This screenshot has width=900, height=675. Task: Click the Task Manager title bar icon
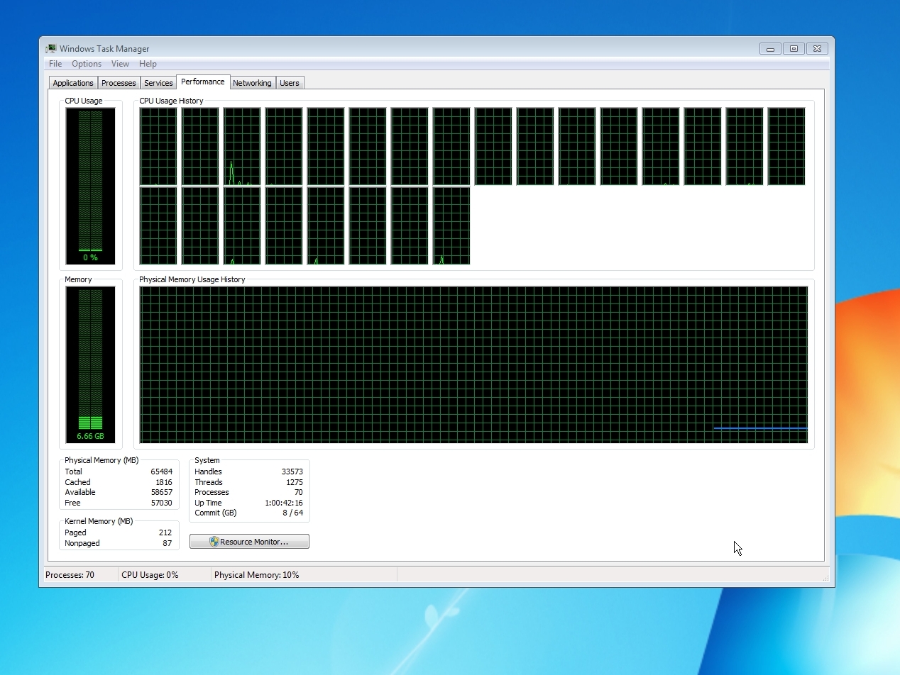pyautogui.click(x=51, y=49)
